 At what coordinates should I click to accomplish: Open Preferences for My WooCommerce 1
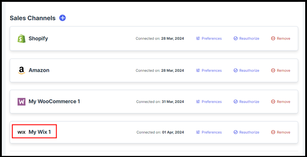[211, 102]
